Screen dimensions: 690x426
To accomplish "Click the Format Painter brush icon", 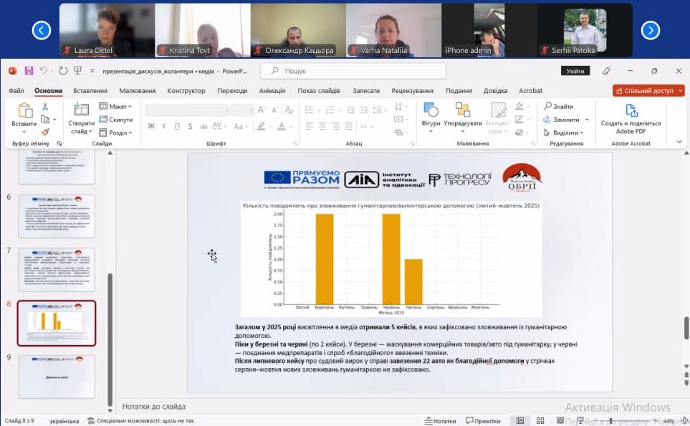I will (x=45, y=132).
